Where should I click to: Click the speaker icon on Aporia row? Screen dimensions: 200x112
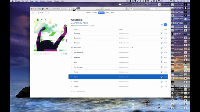point(72,77)
